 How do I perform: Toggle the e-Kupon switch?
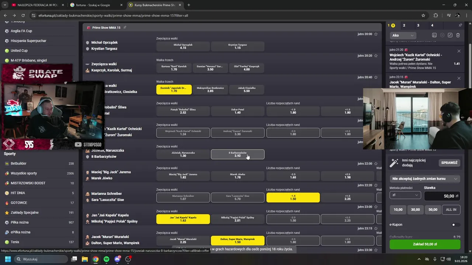click(456, 225)
